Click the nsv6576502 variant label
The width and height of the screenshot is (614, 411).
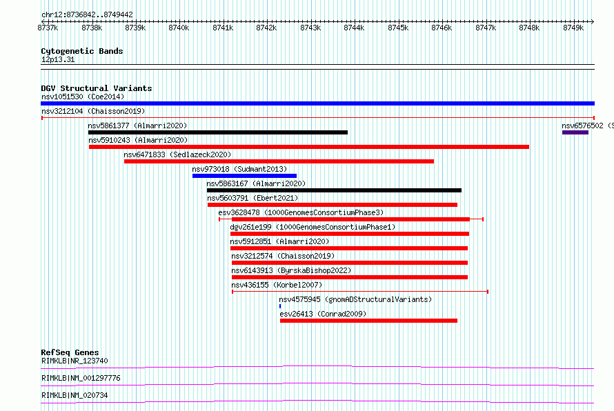coord(587,126)
